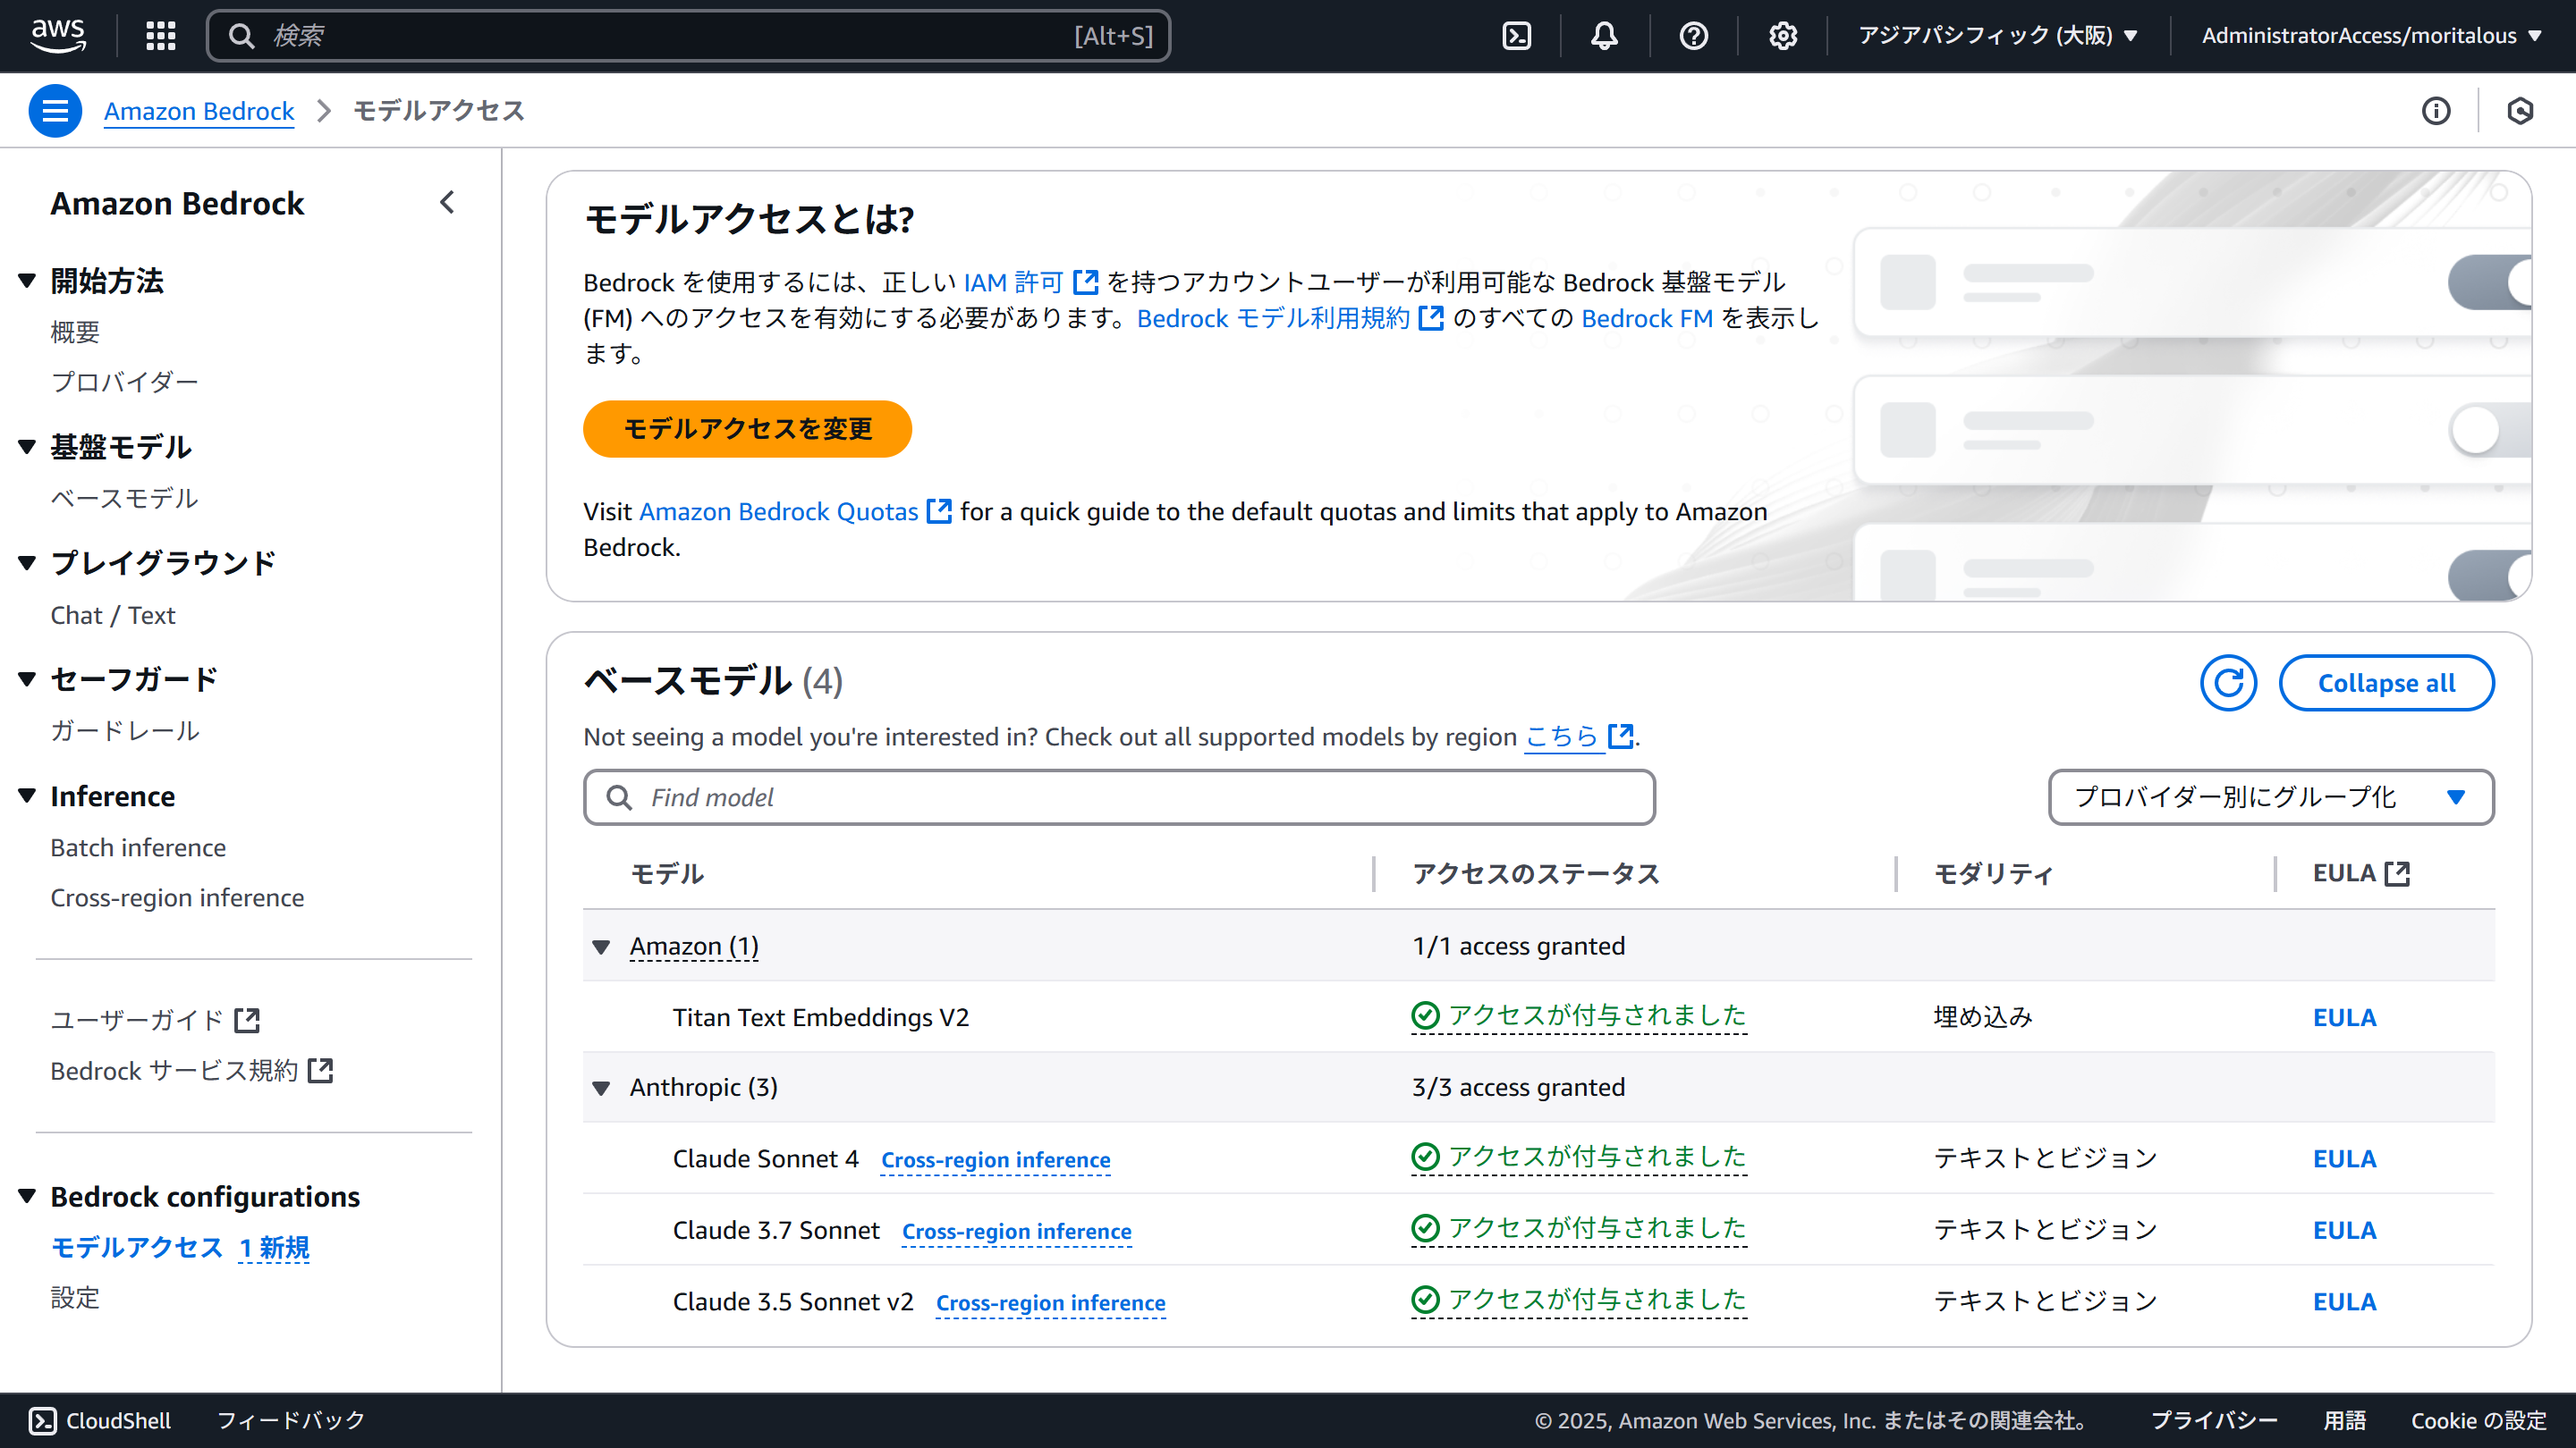Open the プロバイダー別にグループ化 dropdown
Viewport: 2576px width, 1448px height.
(x=2271, y=797)
